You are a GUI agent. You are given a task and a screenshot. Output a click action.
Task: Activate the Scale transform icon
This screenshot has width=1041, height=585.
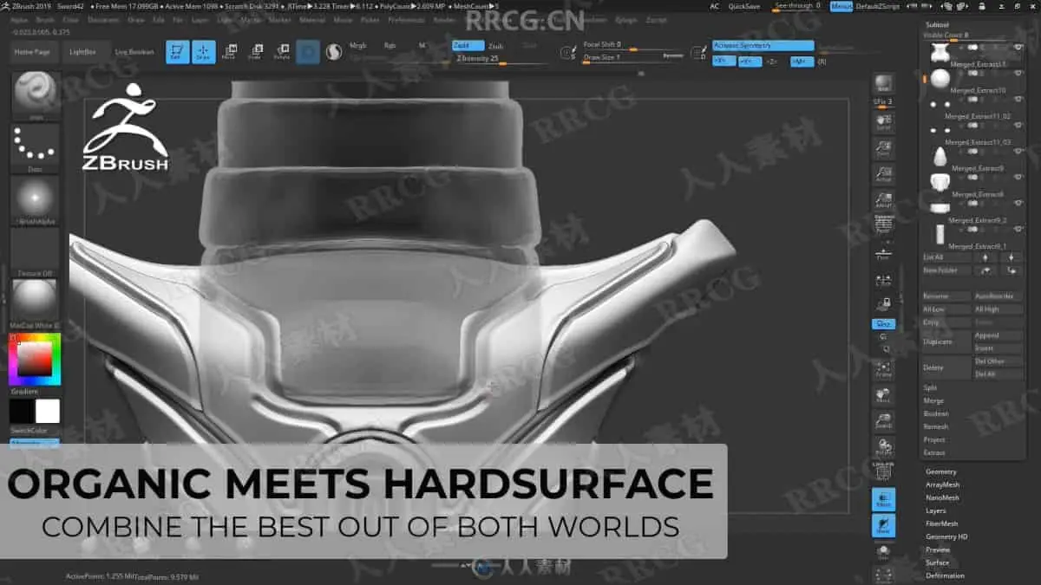coord(255,52)
